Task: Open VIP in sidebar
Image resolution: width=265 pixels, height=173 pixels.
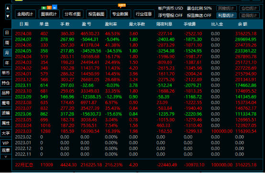Action: point(6,143)
